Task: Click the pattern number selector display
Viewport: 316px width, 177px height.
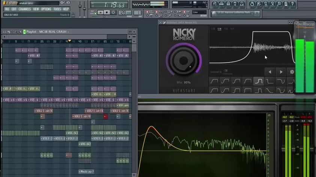Action: (138, 12)
